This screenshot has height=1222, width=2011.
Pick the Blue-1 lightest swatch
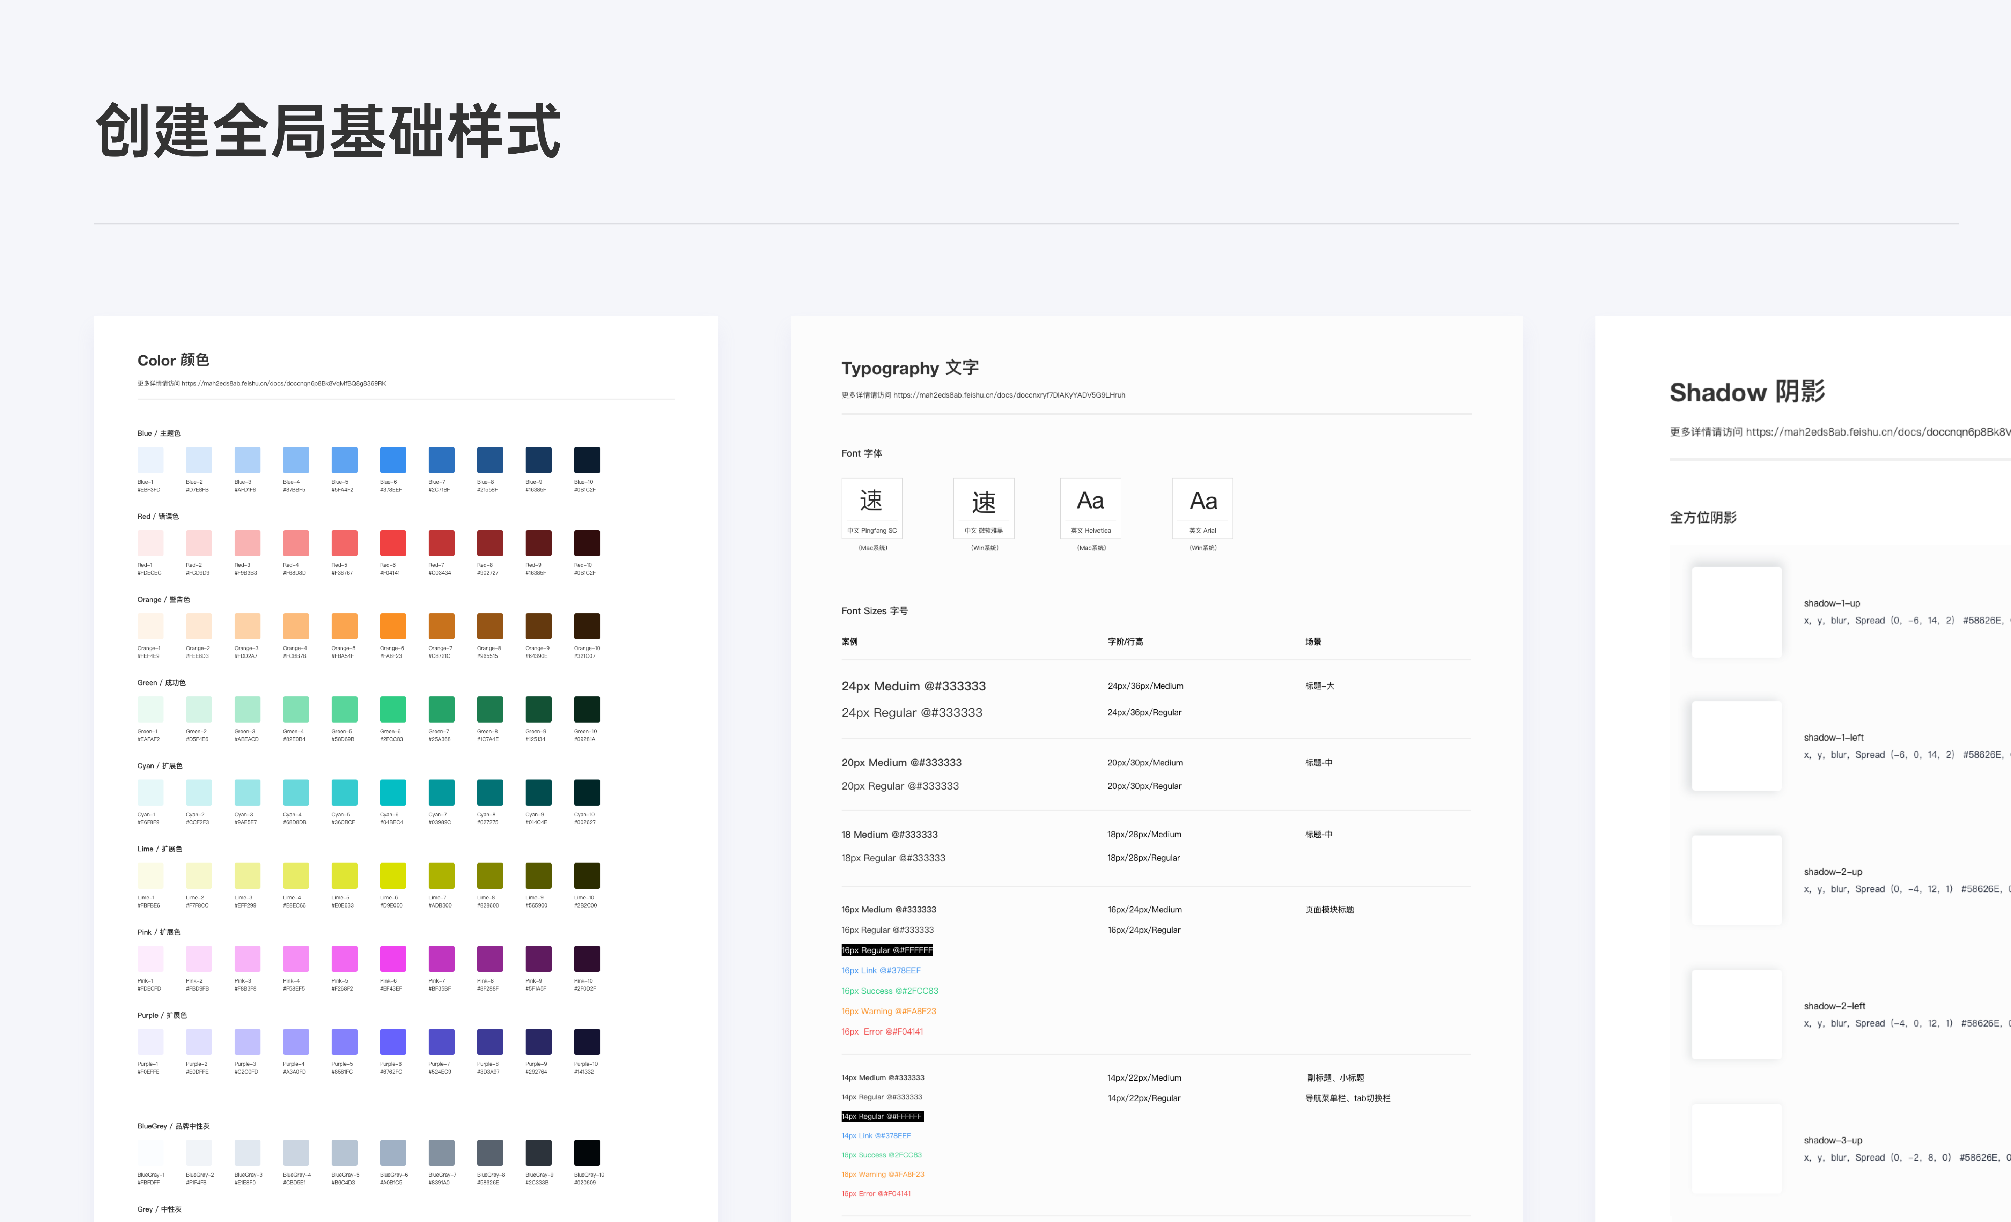(x=150, y=460)
